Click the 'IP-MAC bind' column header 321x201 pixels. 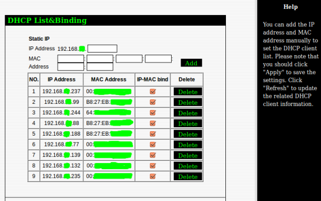click(x=153, y=79)
